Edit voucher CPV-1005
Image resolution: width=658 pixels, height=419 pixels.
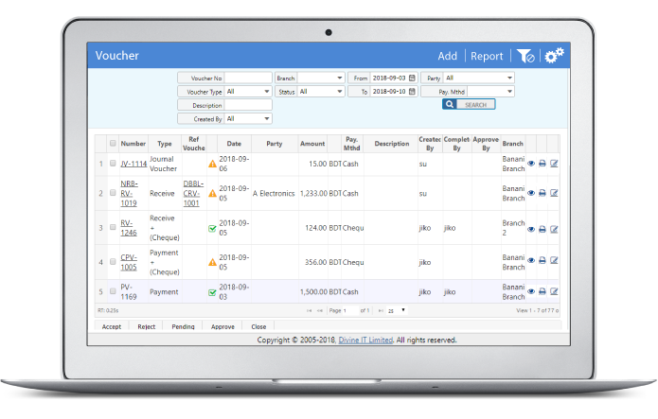[x=554, y=260]
